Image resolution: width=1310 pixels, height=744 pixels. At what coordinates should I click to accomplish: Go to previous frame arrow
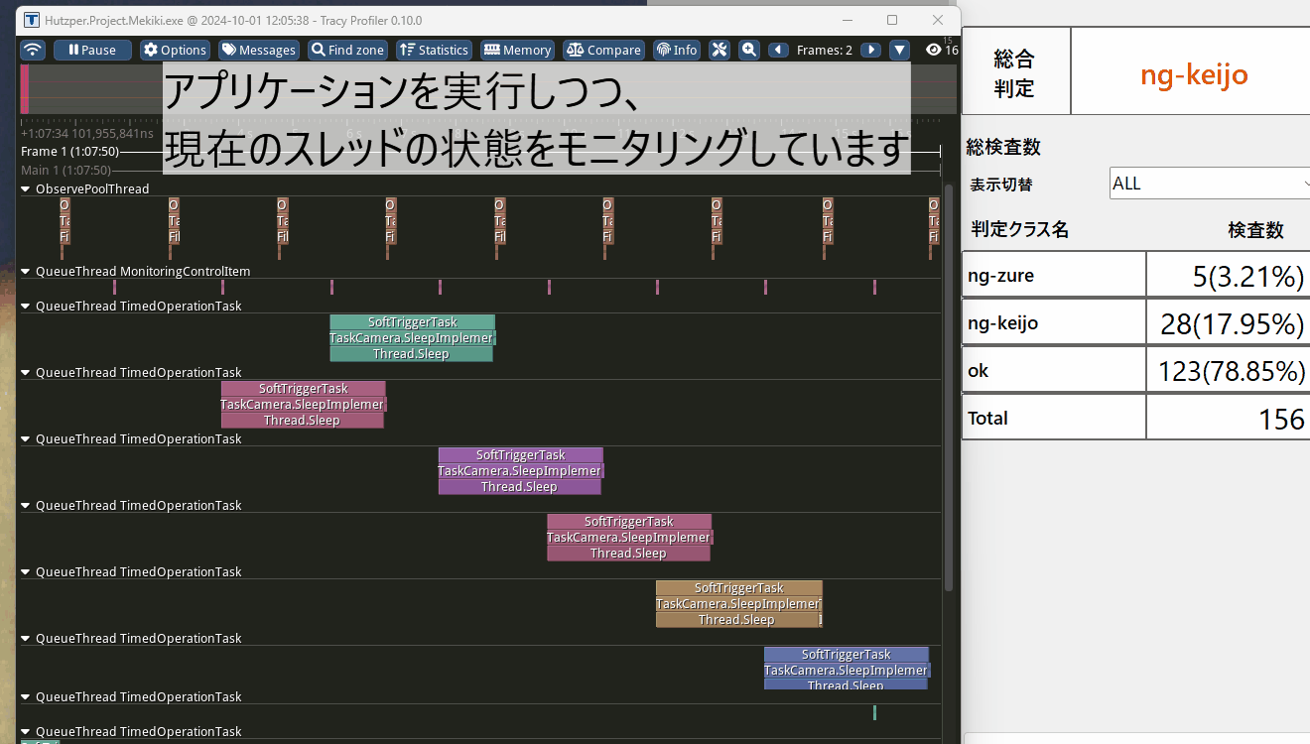tap(778, 50)
